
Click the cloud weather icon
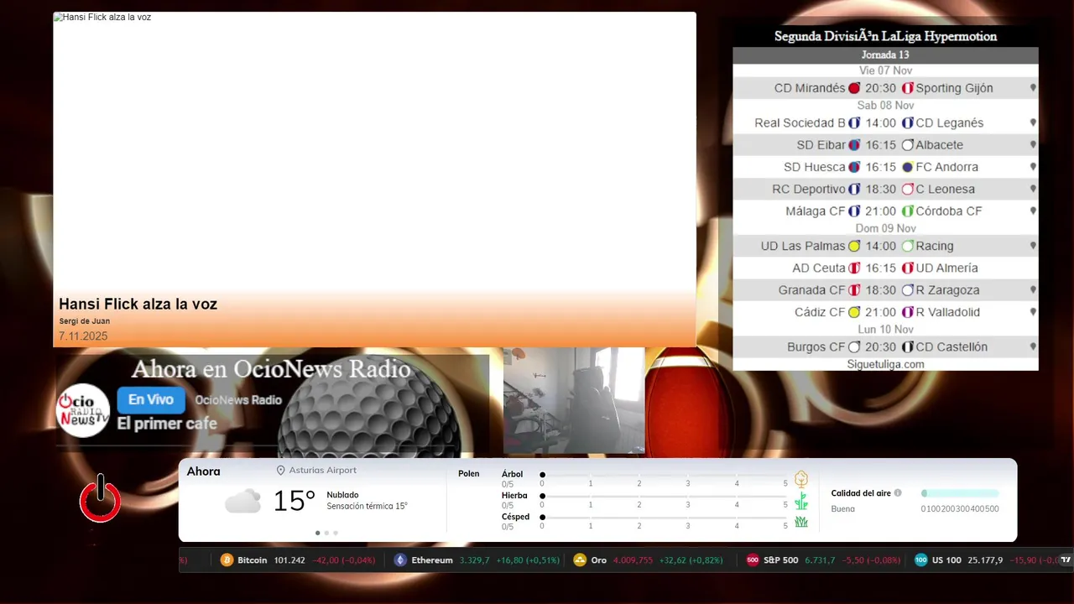click(242, 501)
